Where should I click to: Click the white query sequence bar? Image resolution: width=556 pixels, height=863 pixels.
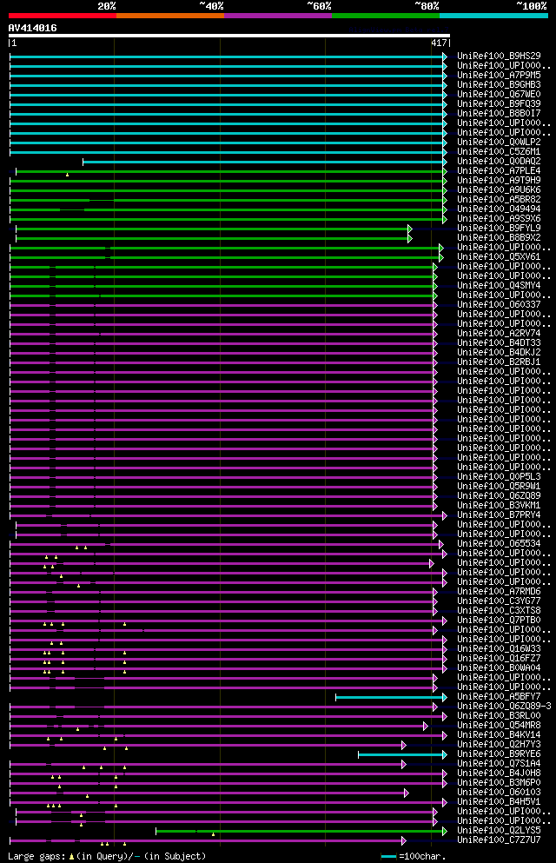[x=229, y=36]
